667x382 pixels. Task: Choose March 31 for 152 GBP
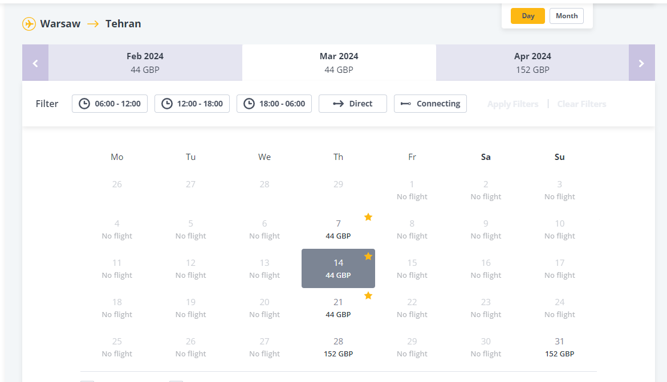(x=559, y=347)
